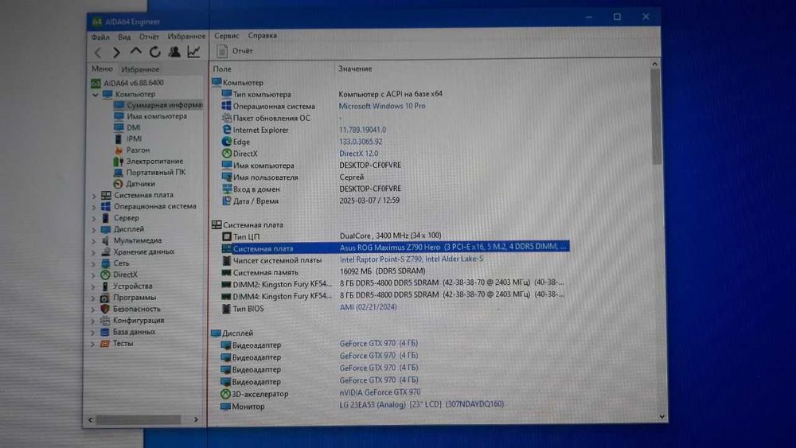Viewport: 796px width, 448px height.
Task: Open the Вид menu
Action: tap(124, 37)
